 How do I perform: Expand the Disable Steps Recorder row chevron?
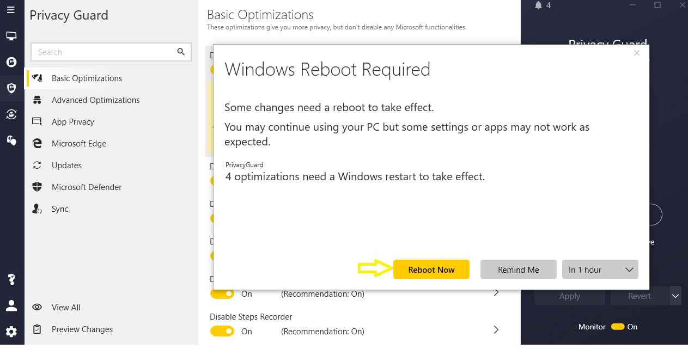click(496, 330)
